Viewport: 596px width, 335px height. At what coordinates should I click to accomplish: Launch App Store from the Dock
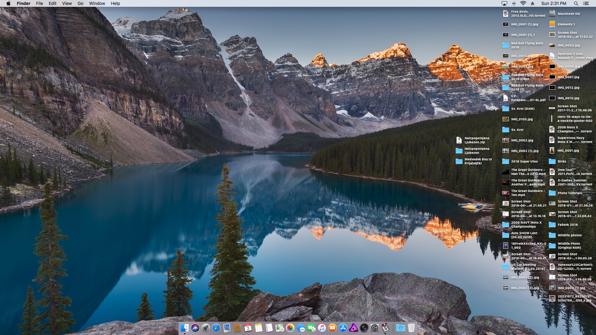tap(343, 328)
